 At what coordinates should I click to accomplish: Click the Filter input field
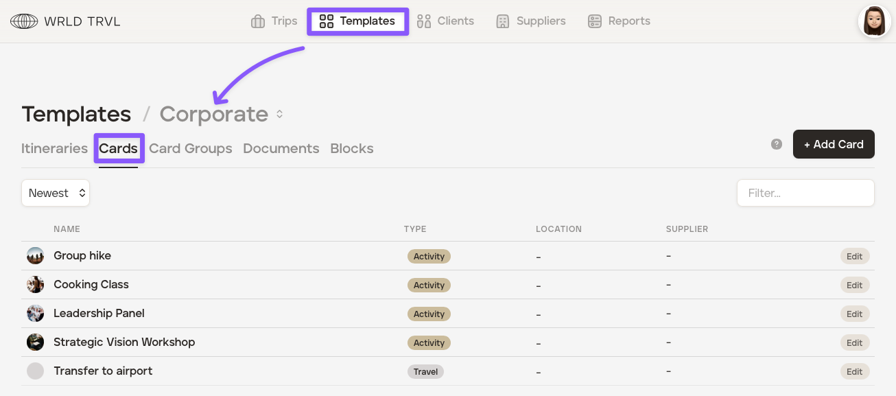point(805,194)
